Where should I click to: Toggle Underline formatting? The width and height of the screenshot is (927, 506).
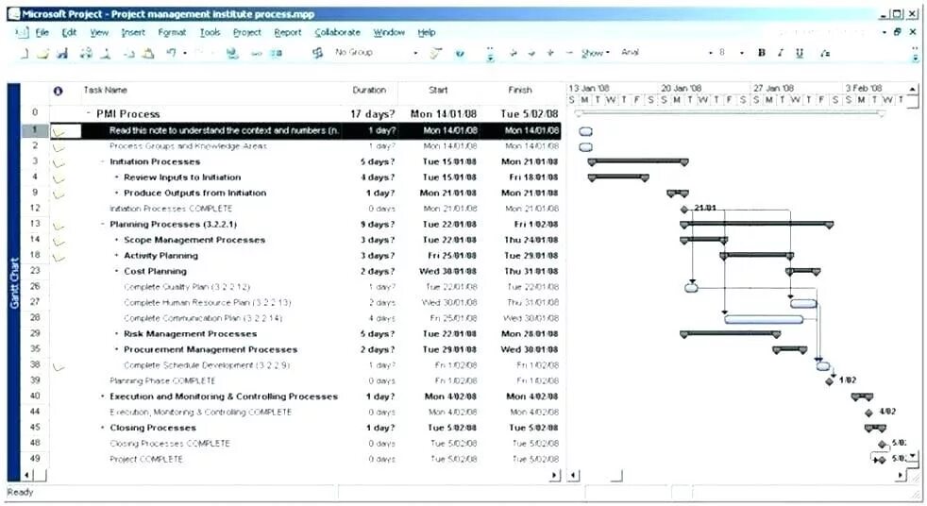tap(800, 53)
